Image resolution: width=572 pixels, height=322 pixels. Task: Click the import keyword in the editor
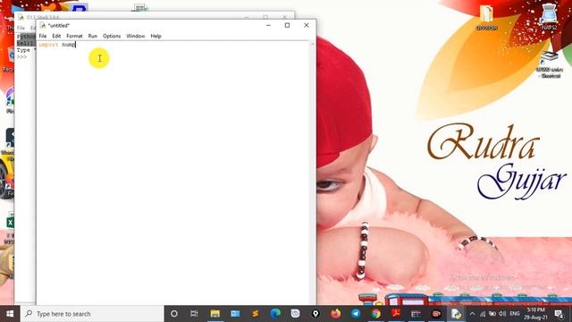tap(48, 45)
